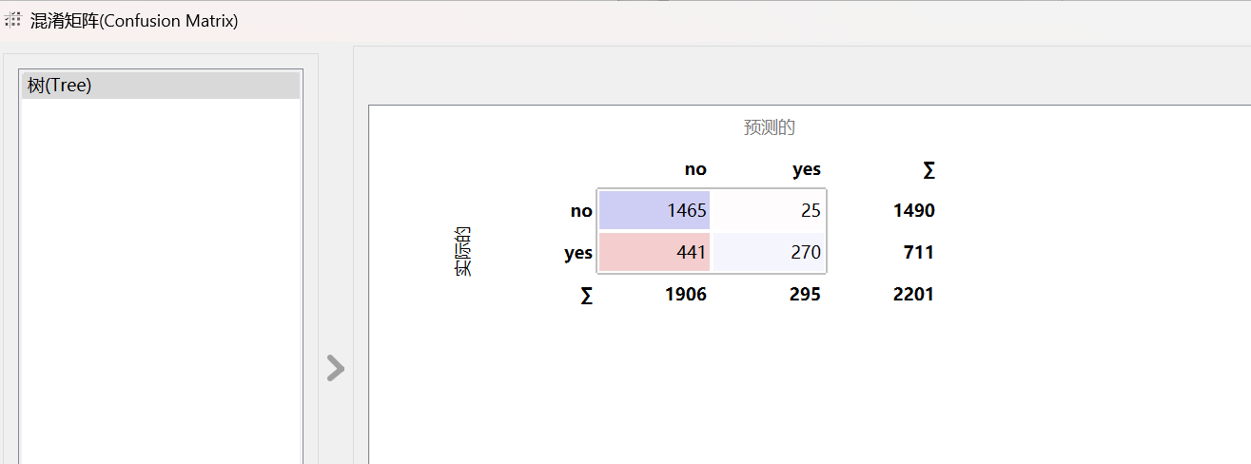Click the sigma row sum header
This screenshot has width=1251, height=464.
[587, 296]
